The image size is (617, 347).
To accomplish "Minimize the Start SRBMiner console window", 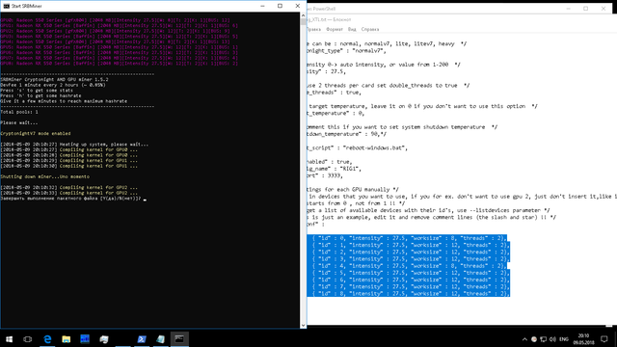I will (262, 6).
